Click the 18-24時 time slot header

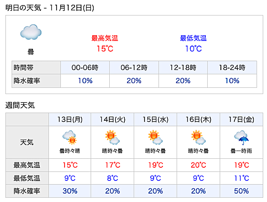pyautogui.click(x=232, y=68)
